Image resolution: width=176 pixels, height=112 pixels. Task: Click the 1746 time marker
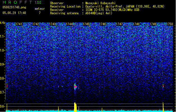tap(103, 24)
